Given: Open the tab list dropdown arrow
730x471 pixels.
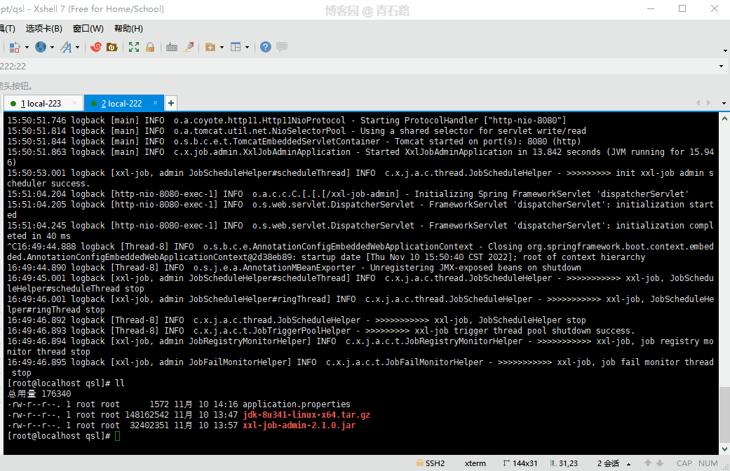Looking at the screenshot, I should (x=724, y=103).
